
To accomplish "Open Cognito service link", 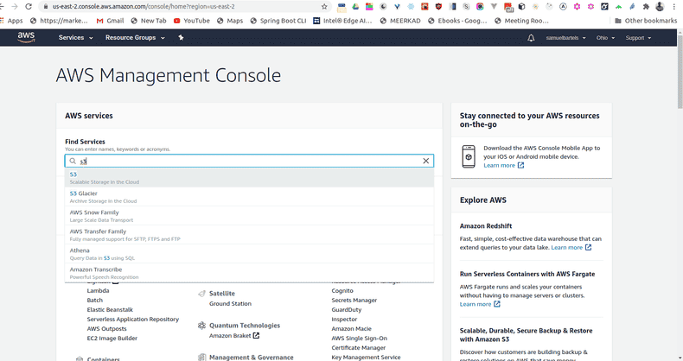I will [342, 290].
